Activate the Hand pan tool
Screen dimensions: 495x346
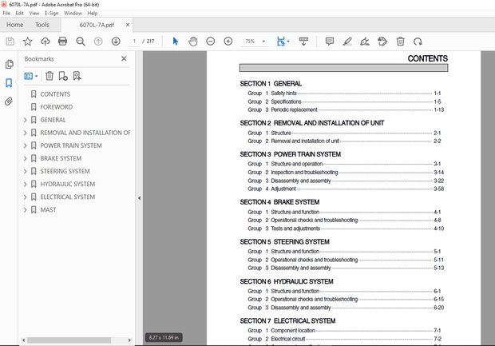[193, 42]
